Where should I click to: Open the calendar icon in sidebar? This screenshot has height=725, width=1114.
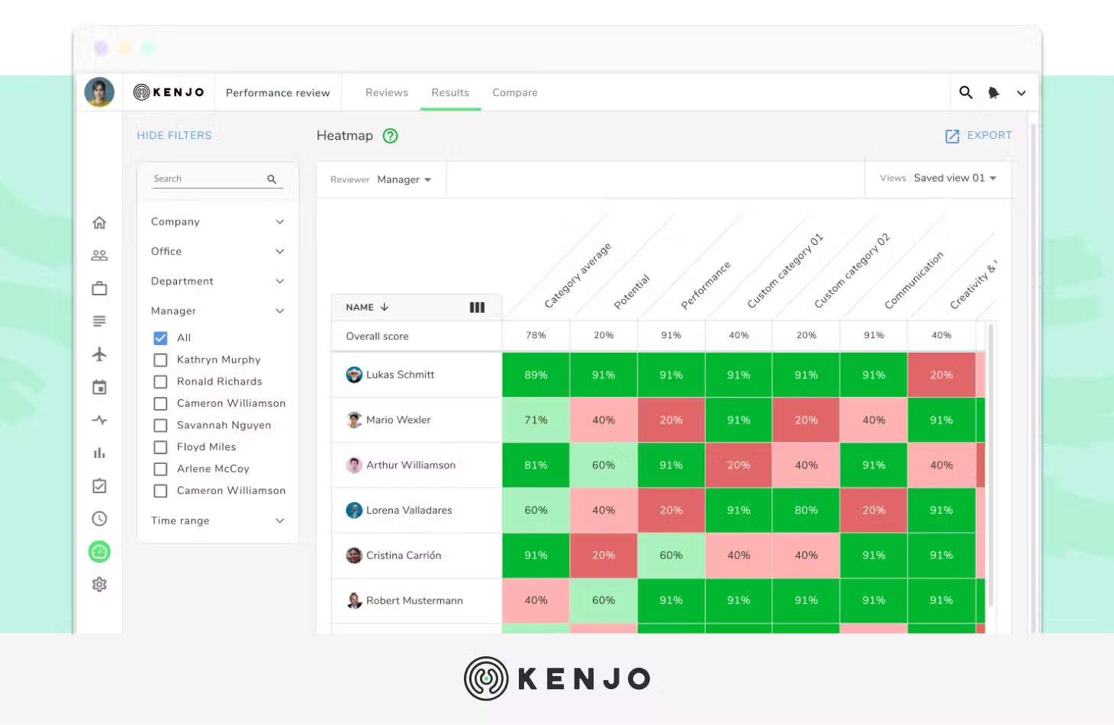click(x=99, y=388)
